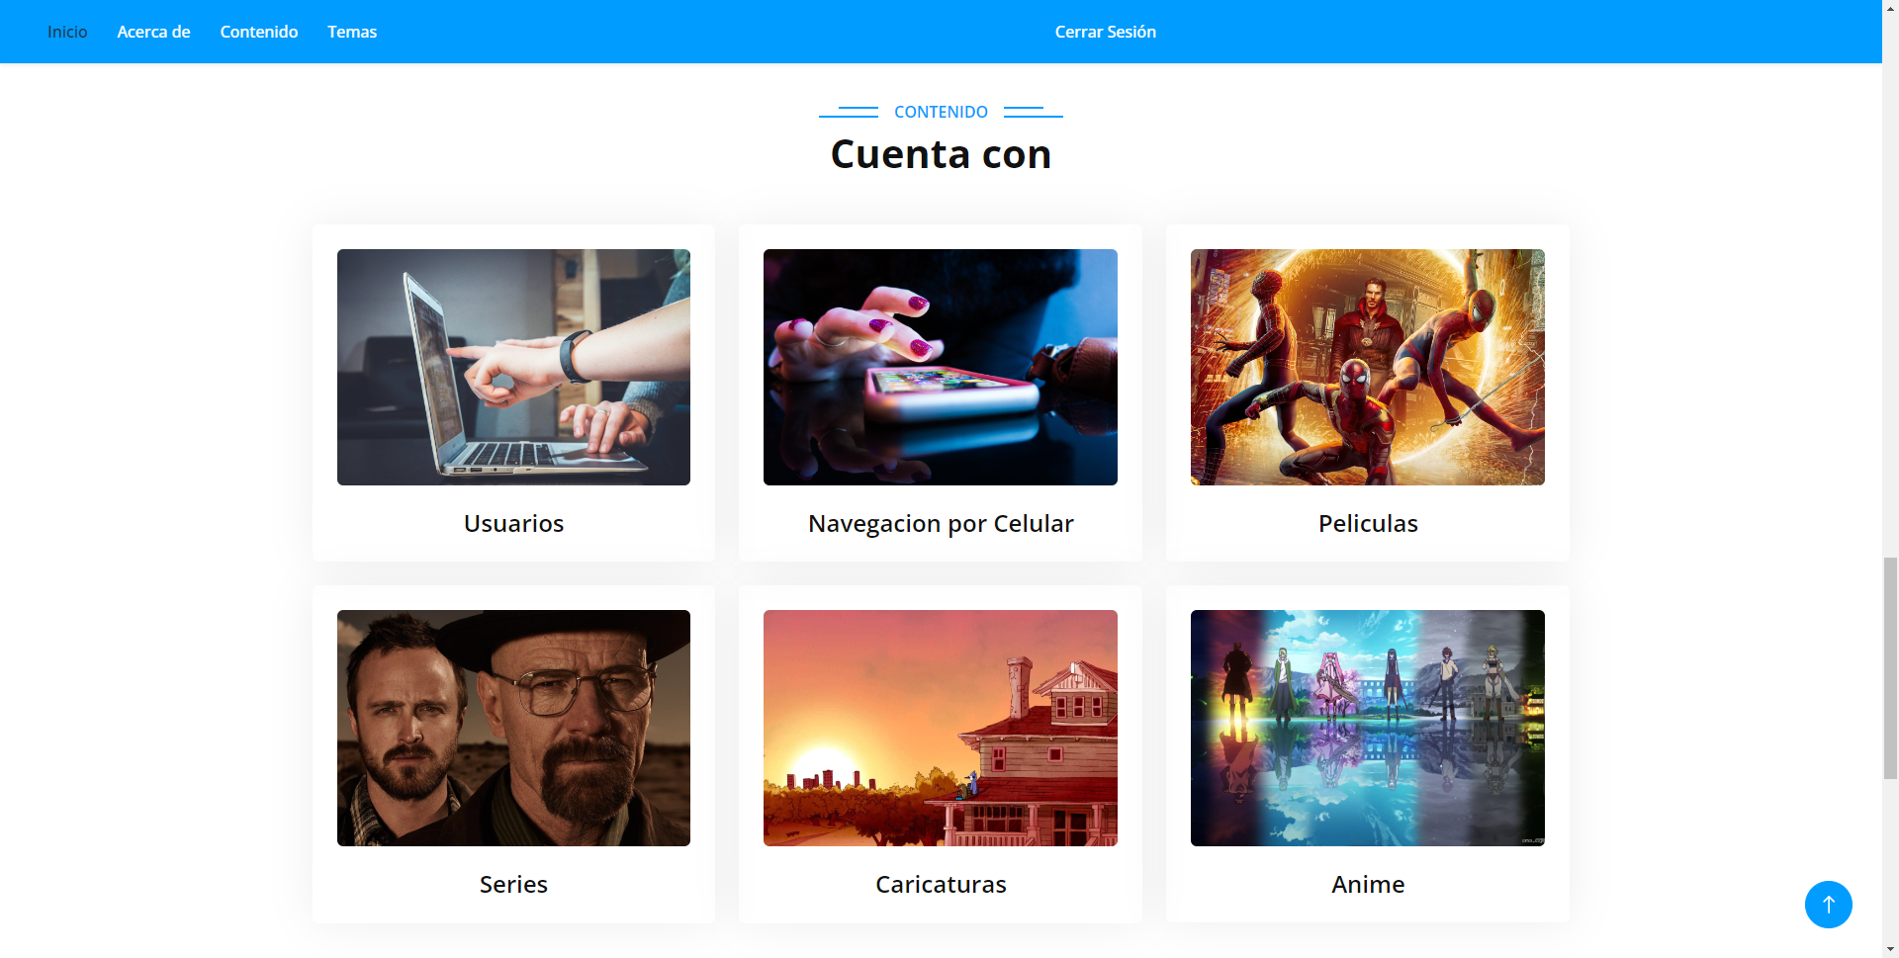This screenshot has height=958, width=1899.
Task: Select the Series Breaking Bad image
Action: 513,728
